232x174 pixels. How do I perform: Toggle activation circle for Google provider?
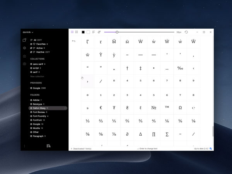tap(31, 88)
